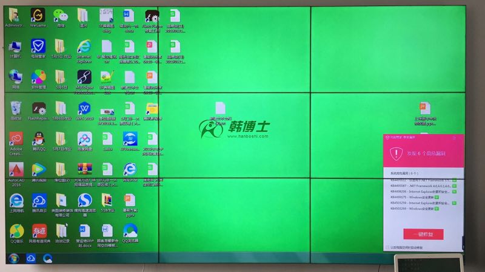The image size is (485, 272).
Task: Select KB4495587 .NET Framework vulnerability entry
Action: coord(423,186)
